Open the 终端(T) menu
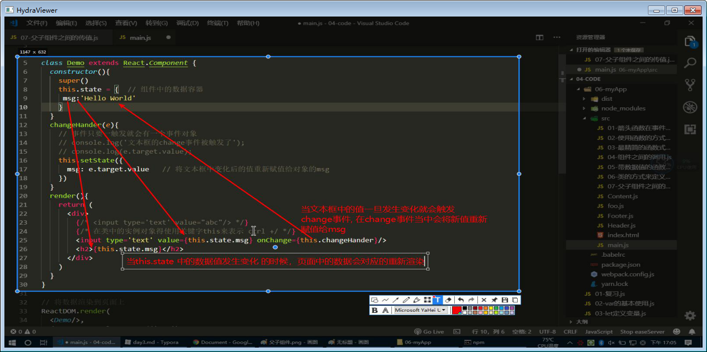Image resolution: width=707 pixels, height=352 pixels. click(217, 23)
